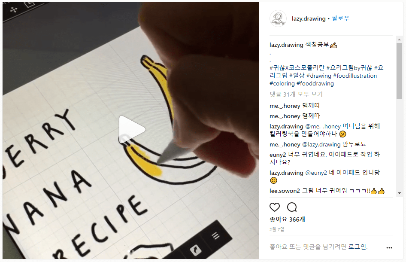Open lazy.drawing username in header
The width and height of the screenshot is (406, 262).
click(309, 18)
